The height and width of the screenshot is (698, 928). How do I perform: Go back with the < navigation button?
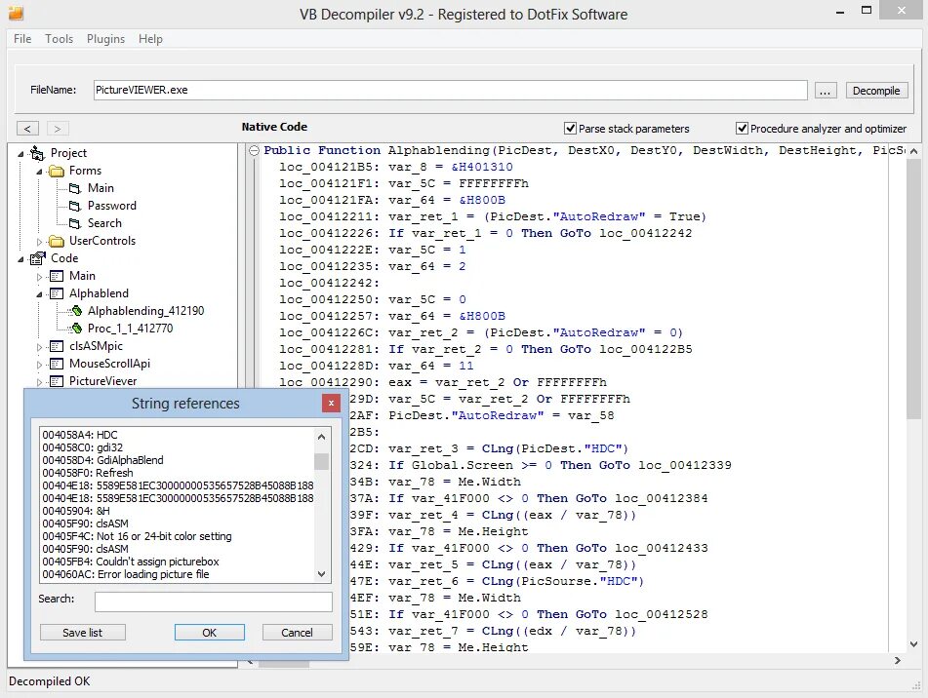tap(27, 129)
